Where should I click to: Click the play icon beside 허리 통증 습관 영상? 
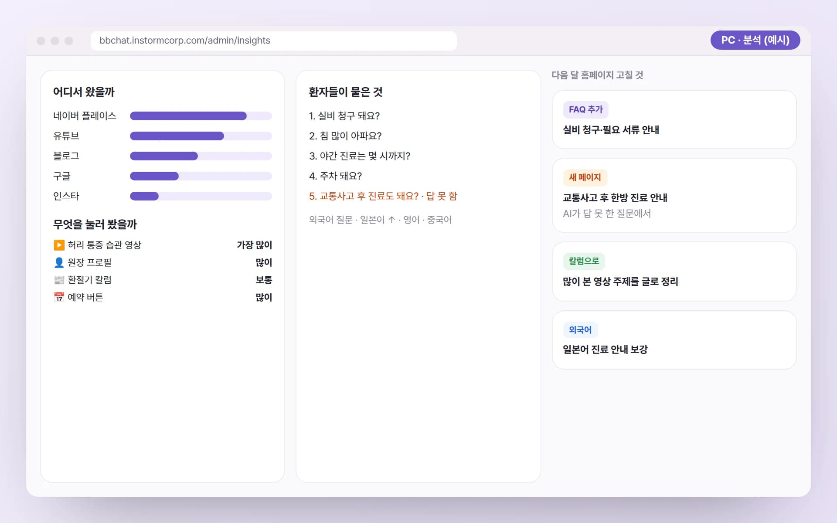tap(59, 245)
